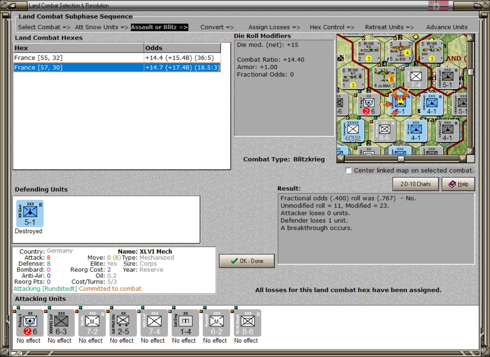The image size is (490, 357).
Task: Click the map scroll right arrow
Action: point(463,159)
